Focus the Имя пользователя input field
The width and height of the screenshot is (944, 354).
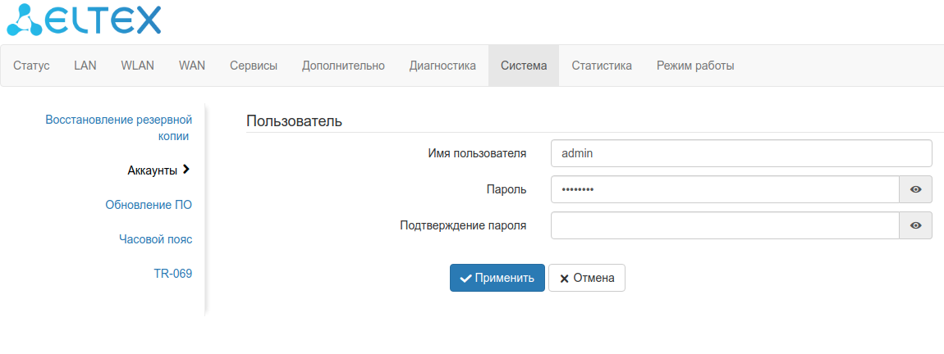pos(741,153)
